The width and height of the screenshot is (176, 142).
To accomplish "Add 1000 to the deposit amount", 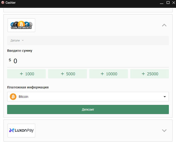I will click(x=26, y=74).
